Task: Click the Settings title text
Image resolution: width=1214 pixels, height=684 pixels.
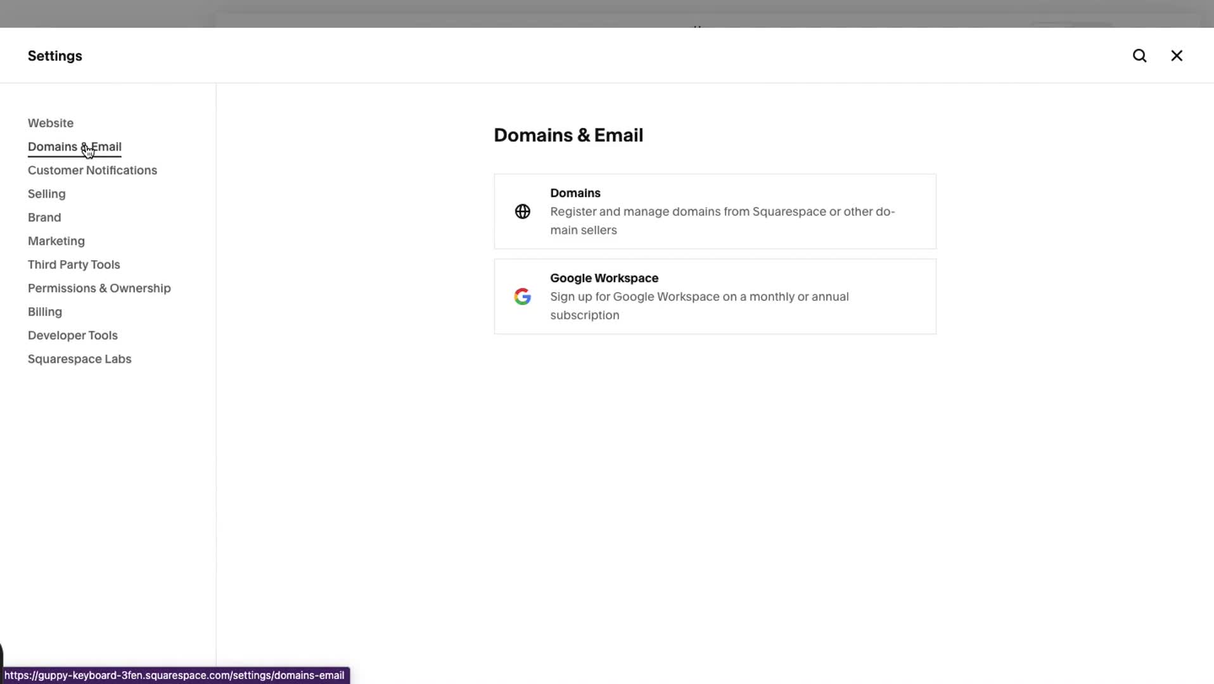Action: click(55, 56)
